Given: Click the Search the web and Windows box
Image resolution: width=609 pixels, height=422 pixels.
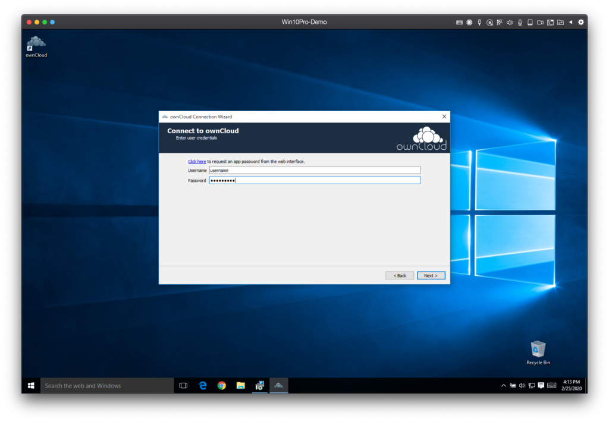Looking at the screenshot, I should [107, 386].
